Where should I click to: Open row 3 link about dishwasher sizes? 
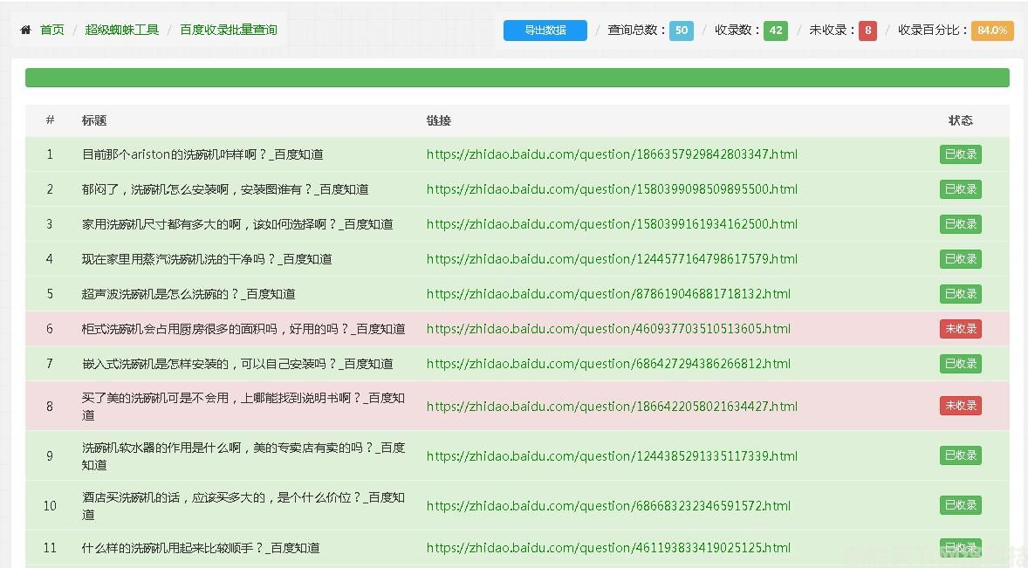click(x=612, y=224)
